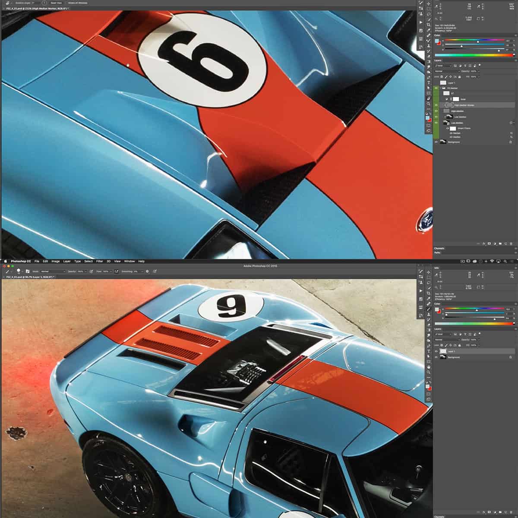Select the Brush tool in bottom window toolbar
This screenshot has height=518, width=518.
[429, 309]
